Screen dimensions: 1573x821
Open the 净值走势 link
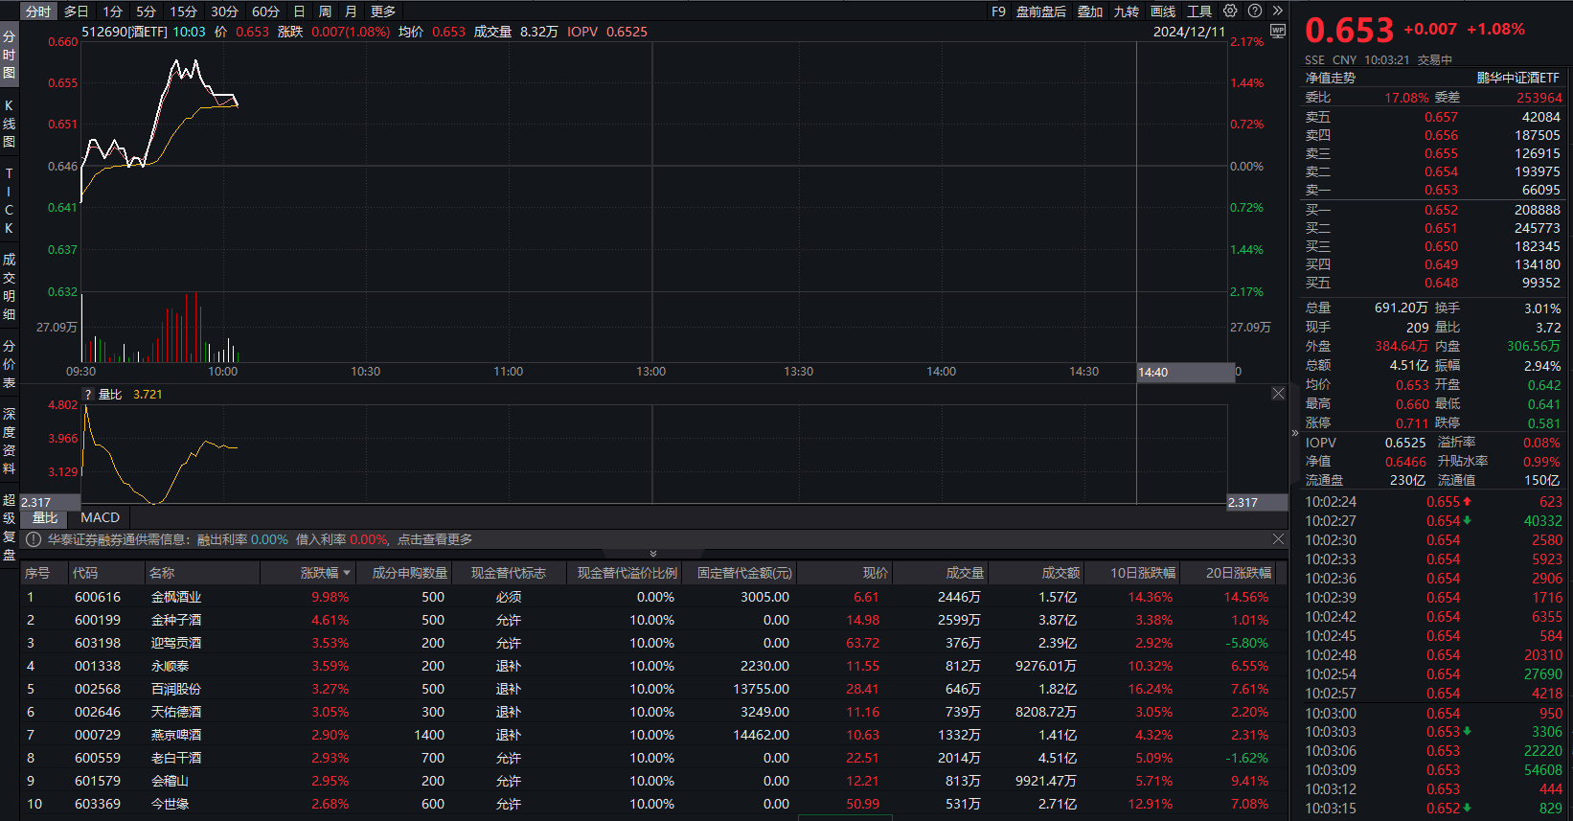(1331, 78)
